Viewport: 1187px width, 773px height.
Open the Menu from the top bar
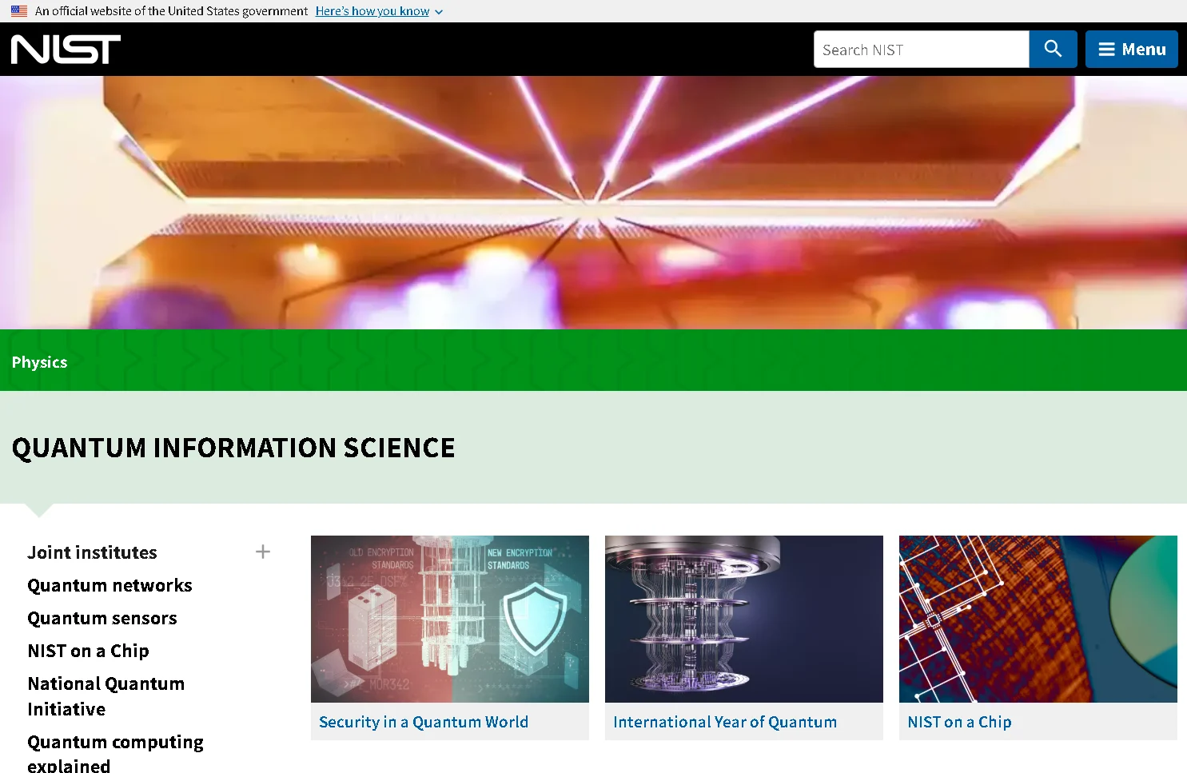[x=1131, y=49]
